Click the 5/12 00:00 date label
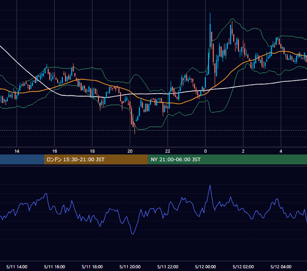The image size is (307, 271). pyautogui.click(x=205, y=266)
